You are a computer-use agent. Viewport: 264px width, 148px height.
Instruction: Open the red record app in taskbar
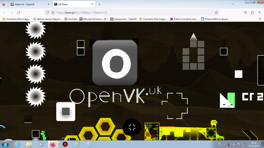[x=65, y=144]
